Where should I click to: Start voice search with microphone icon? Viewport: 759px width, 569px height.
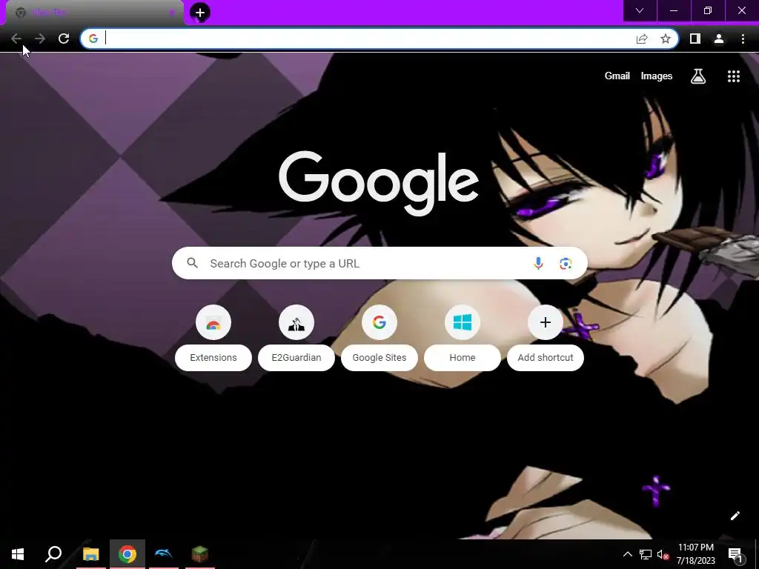tap(538, 263)
